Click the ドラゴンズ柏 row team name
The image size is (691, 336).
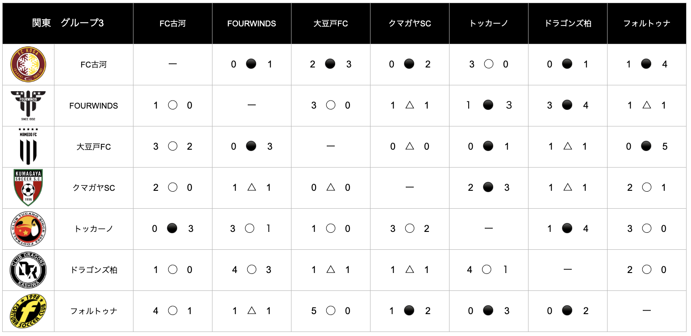(93, 270)
